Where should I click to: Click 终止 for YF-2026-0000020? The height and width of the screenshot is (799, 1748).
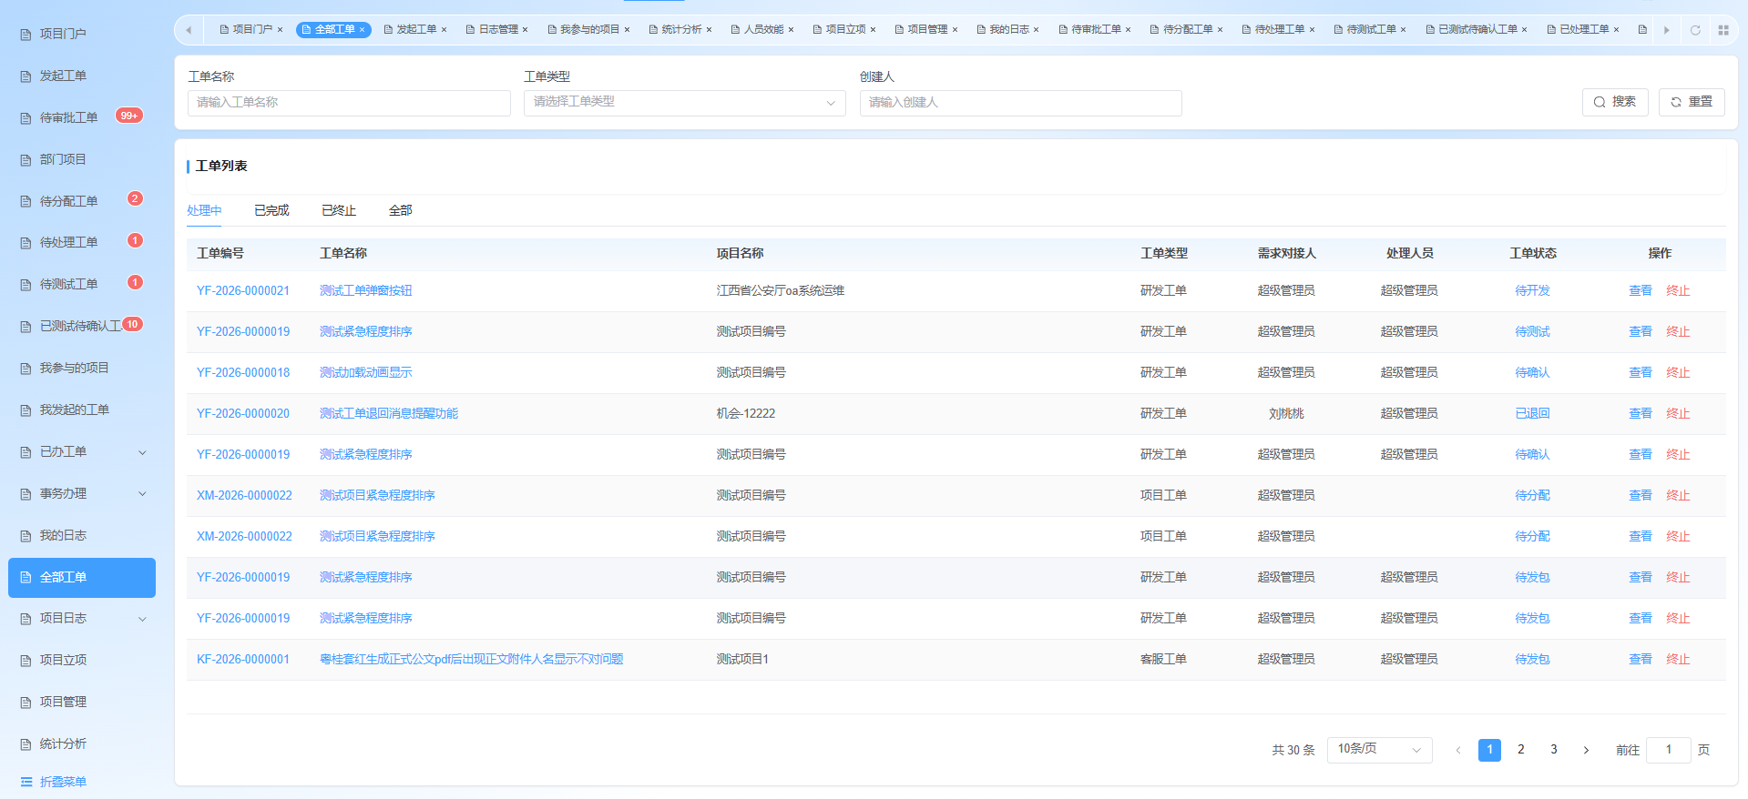coord(1678,414)
